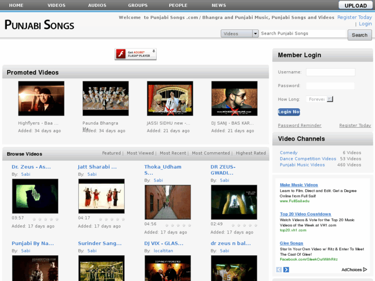The height and width of the screenshot is (281, 375).
Task: Show the Most Viewed videos tab
Action: click(140, 153)
